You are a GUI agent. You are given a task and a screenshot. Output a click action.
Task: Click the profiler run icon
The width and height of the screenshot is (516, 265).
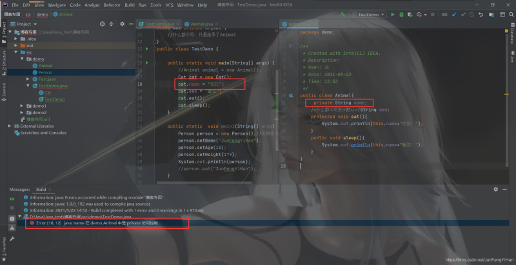[419, 14]
